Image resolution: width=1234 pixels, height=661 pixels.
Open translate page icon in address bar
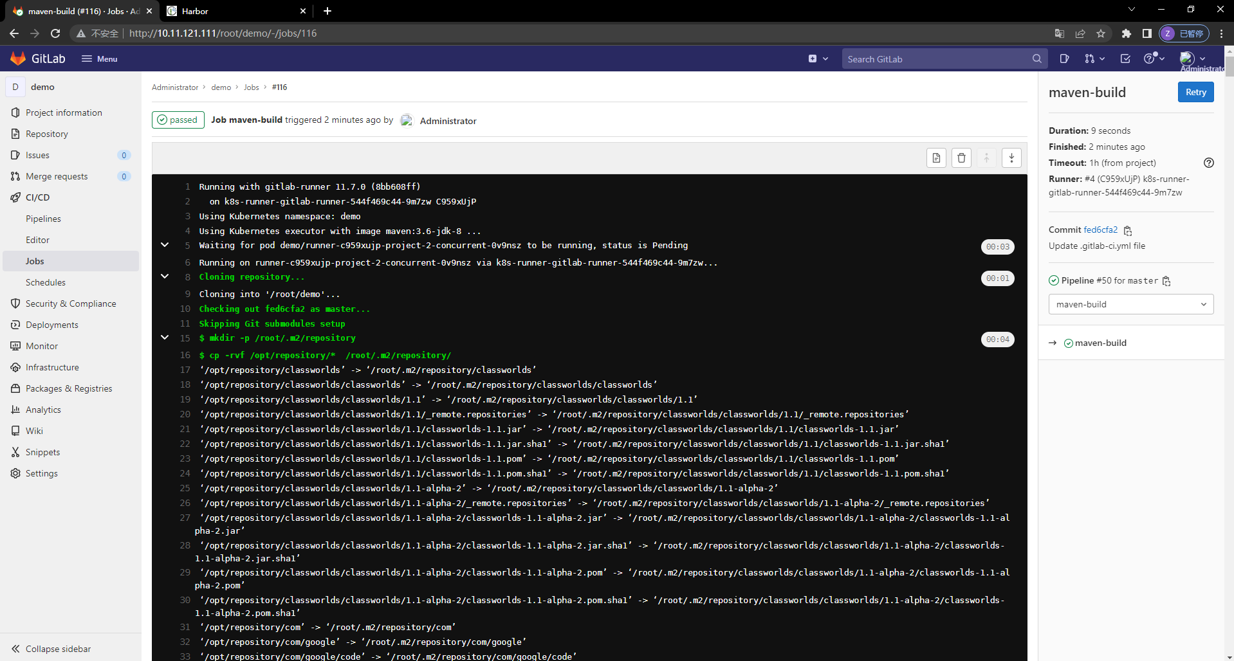(1060, 33)
